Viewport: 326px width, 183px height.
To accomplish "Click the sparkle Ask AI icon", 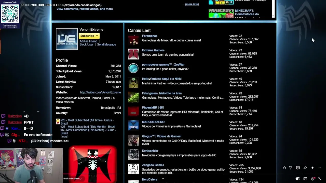I will [313, 168].
